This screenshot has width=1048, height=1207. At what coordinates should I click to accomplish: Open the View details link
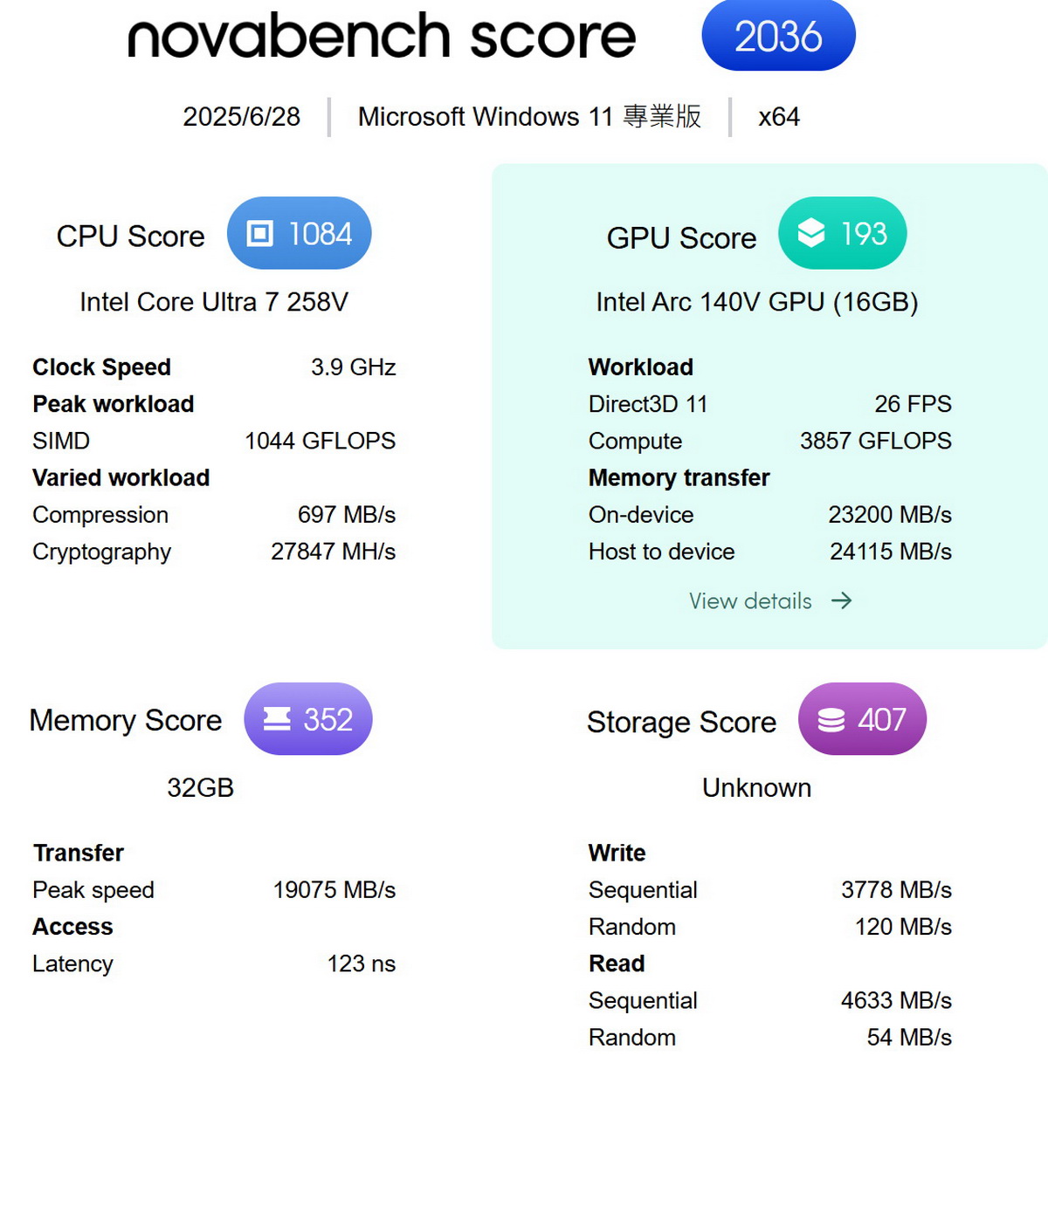pyautogui.click(x=750, y=600)
